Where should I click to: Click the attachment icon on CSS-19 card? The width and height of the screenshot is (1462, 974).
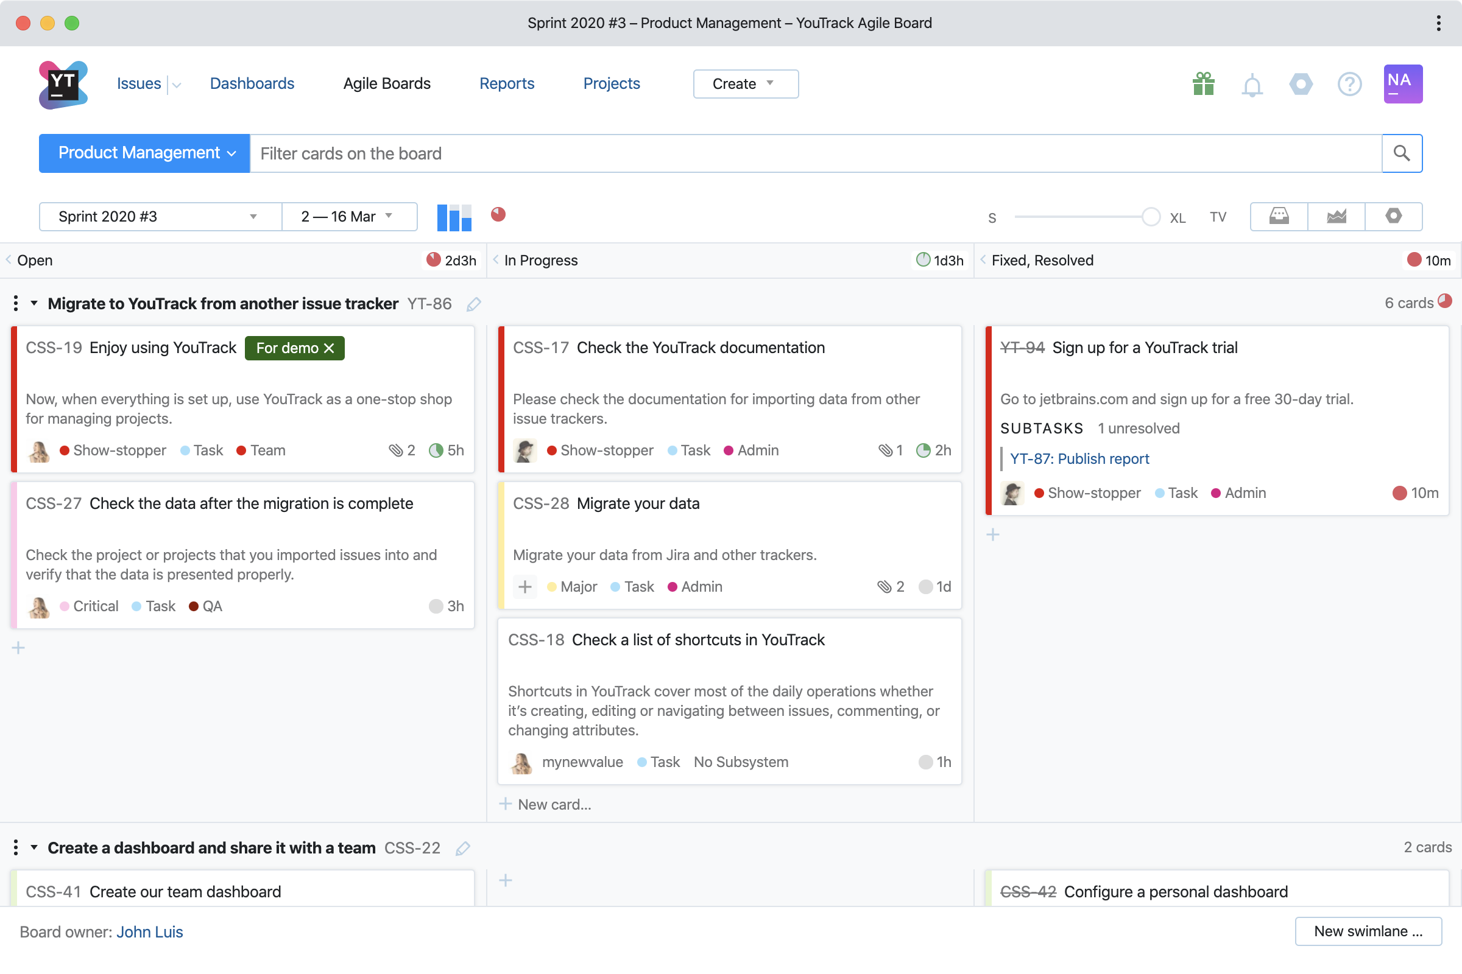[395, 450]
